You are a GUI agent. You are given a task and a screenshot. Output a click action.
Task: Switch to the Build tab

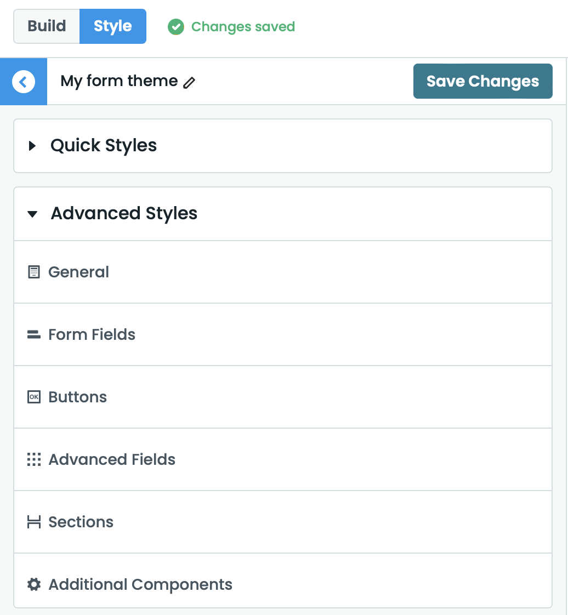tap(46, 26)
